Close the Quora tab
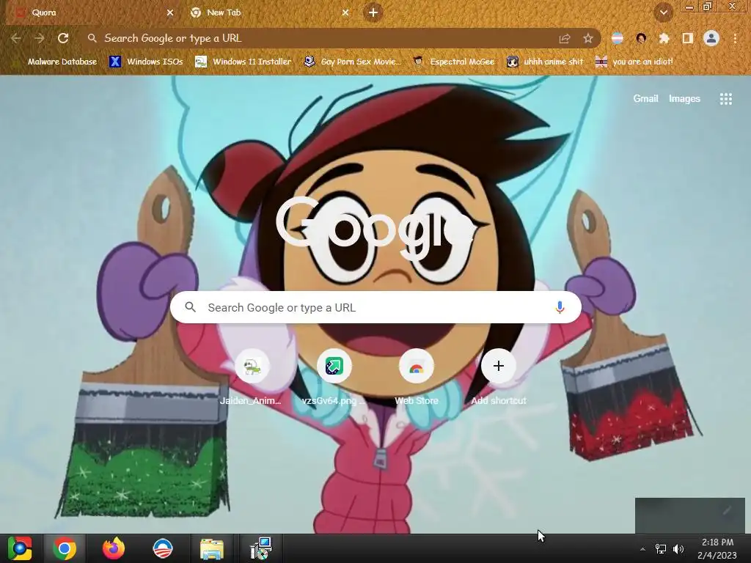Viewport: 751px width, 563px height. coord(169,13)
